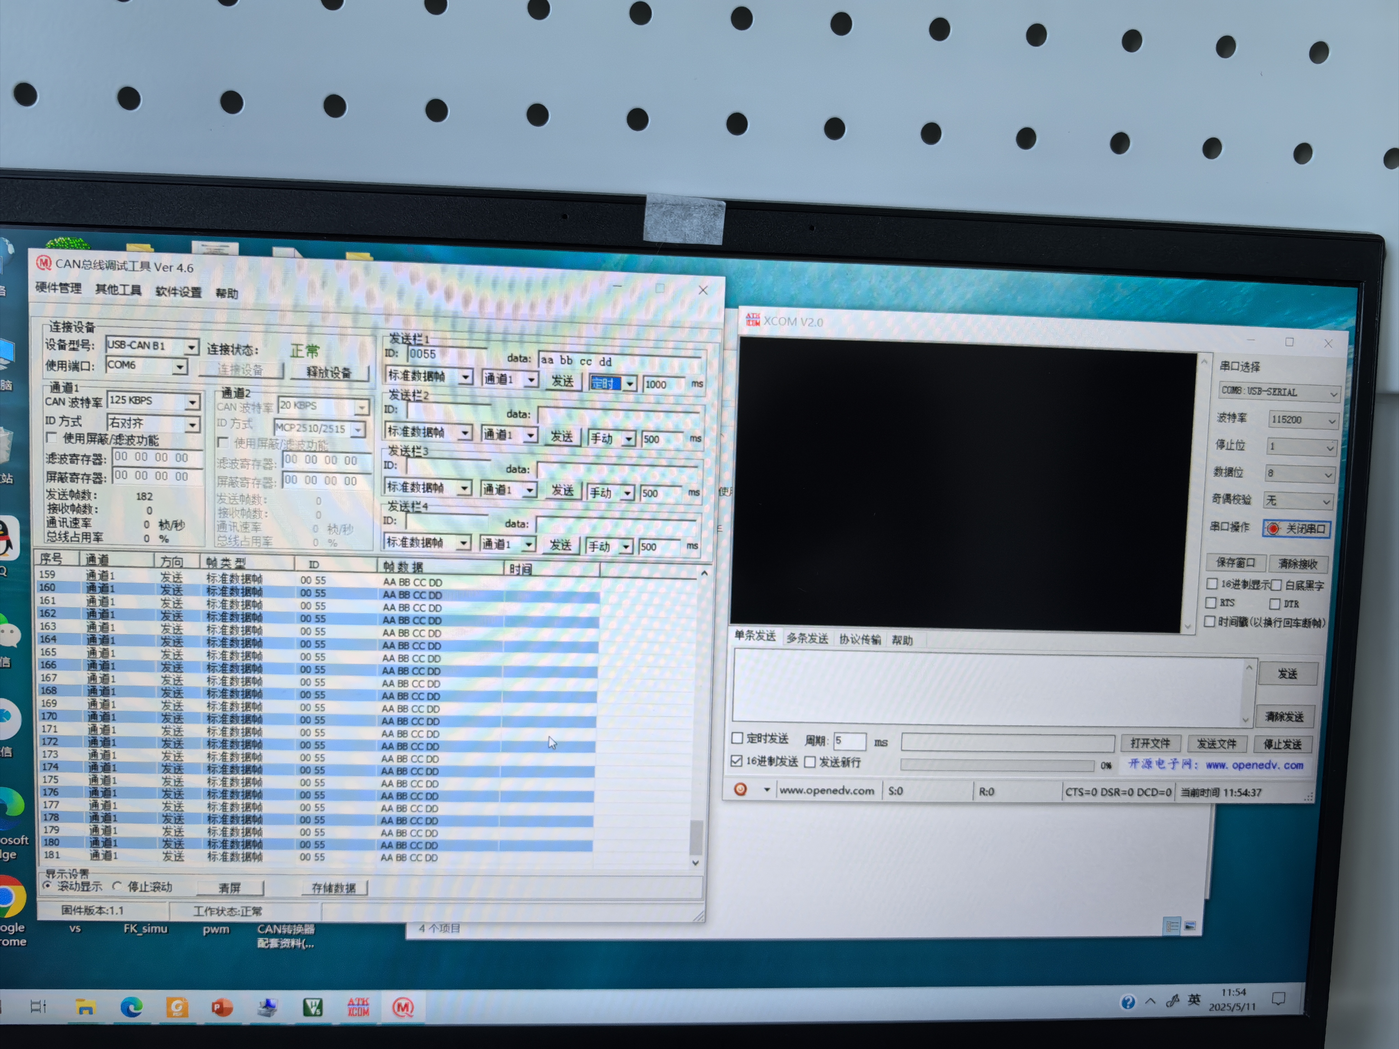Select the CAN tool taskbar icon
1399x1049 pixels.
402,1007
